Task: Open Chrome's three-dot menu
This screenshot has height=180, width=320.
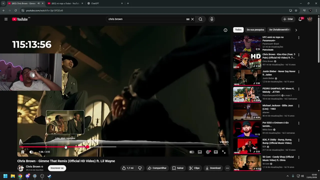Action: 316,10
